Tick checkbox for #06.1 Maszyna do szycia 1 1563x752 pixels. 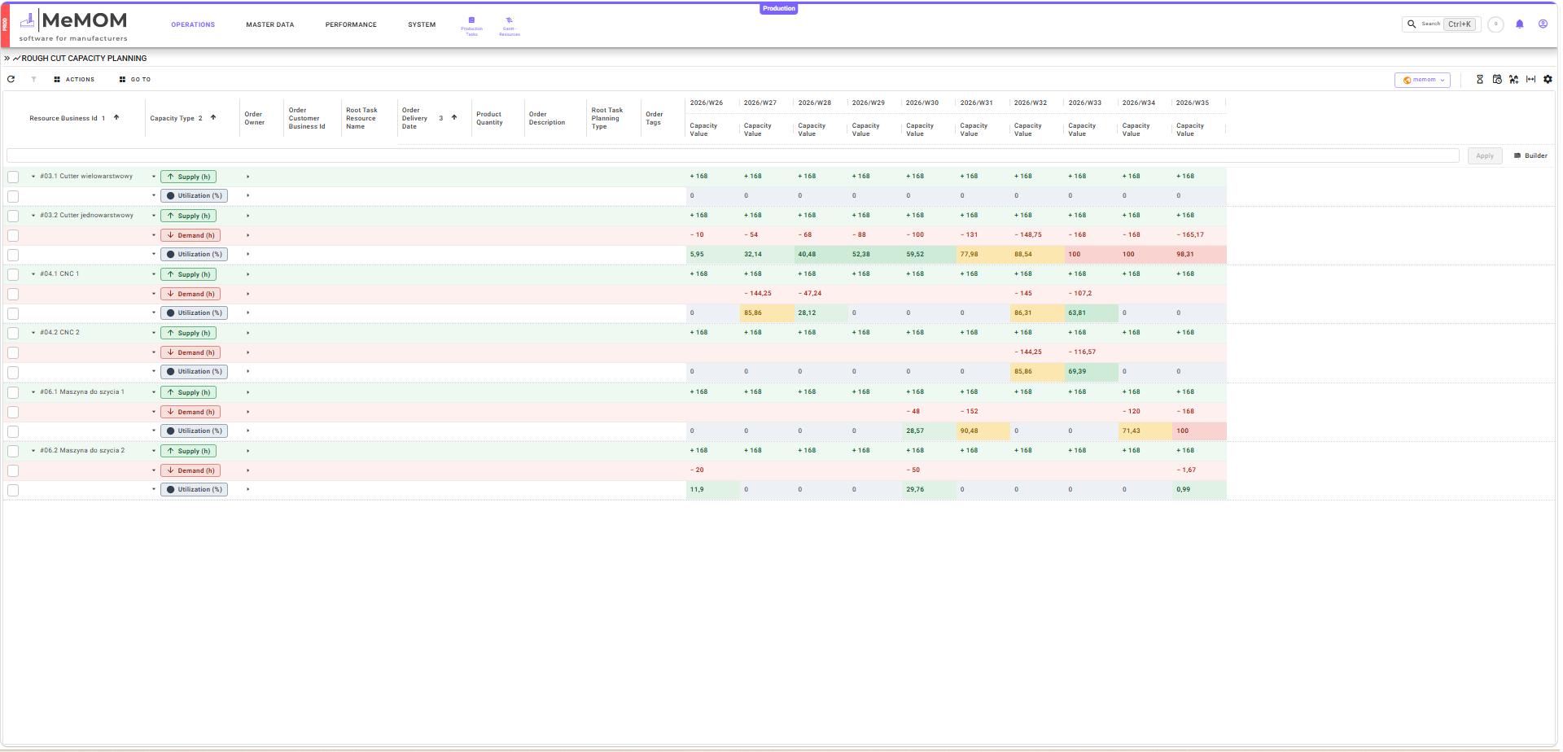[13, 392]
